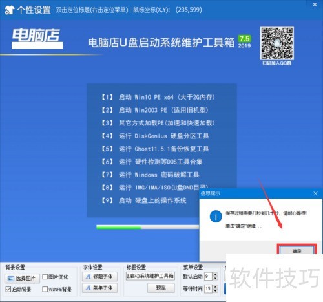Click the 标题设置 group label
The width and height of the screenshot is (323, 302).
(136, 267)
